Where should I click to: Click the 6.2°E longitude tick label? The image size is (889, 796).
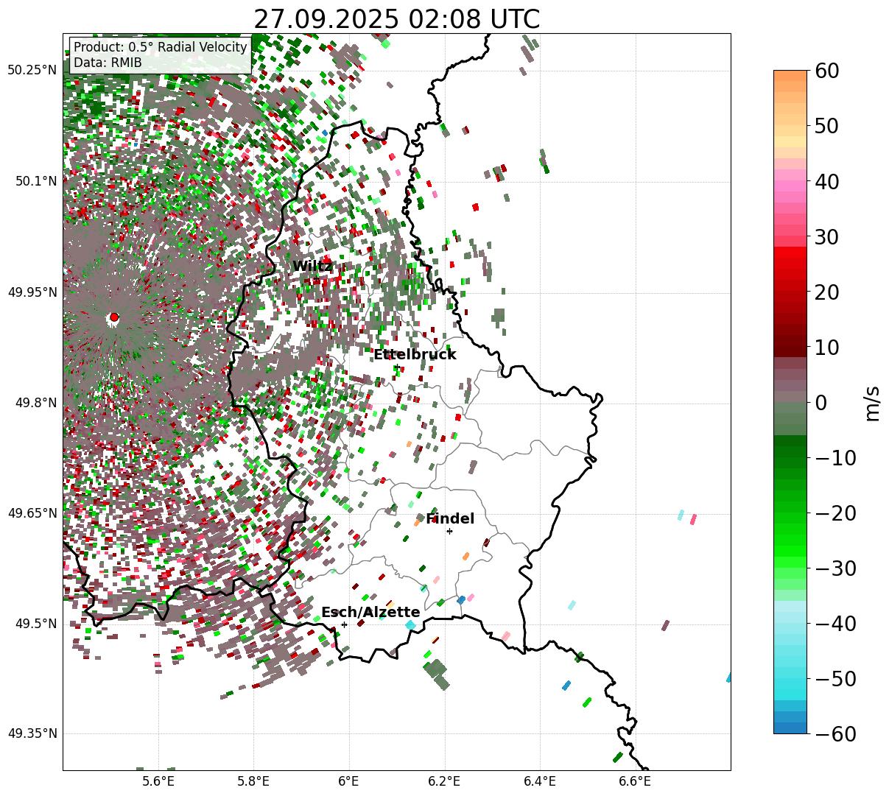point(444,781)
